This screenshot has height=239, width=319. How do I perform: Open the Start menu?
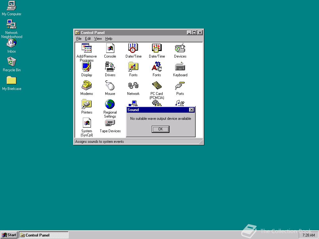tap(9, 235)
